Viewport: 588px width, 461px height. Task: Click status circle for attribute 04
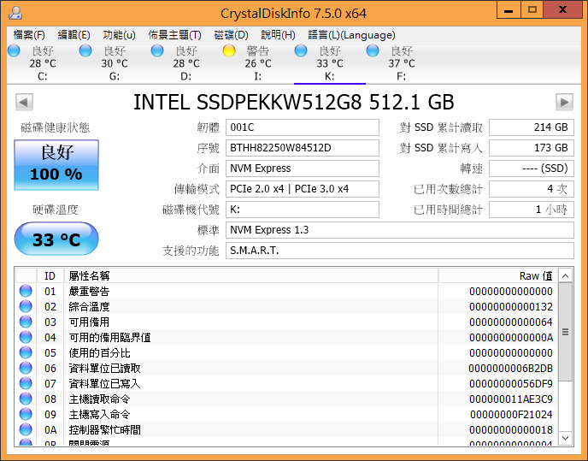point(26,337)
